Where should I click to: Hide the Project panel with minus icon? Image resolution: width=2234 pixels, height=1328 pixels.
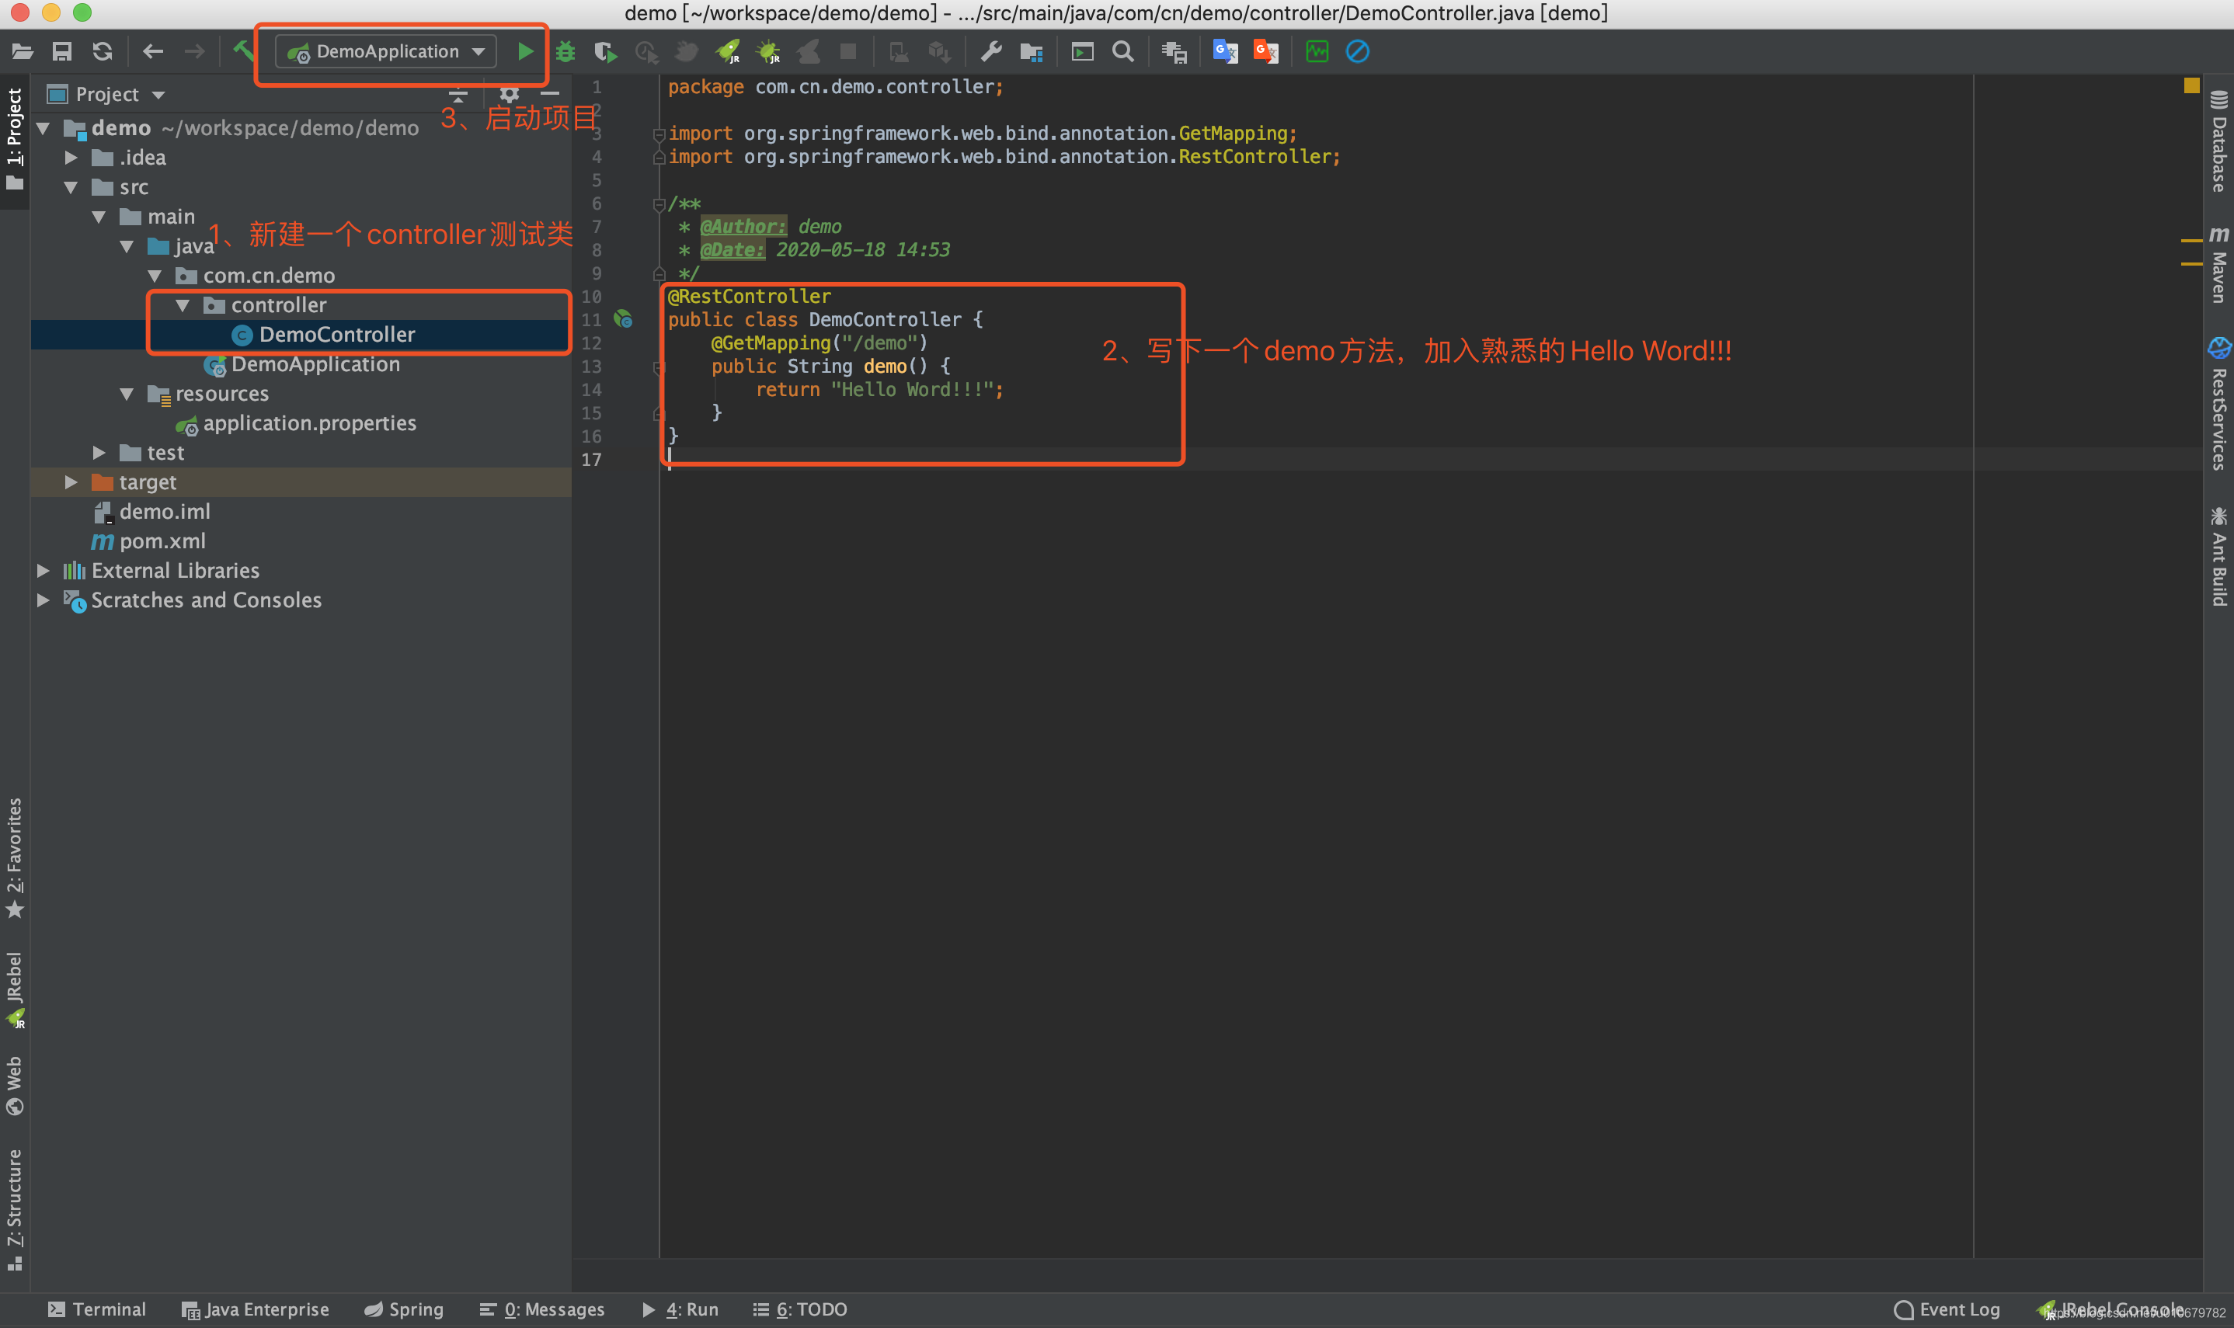tap(549, 94)
